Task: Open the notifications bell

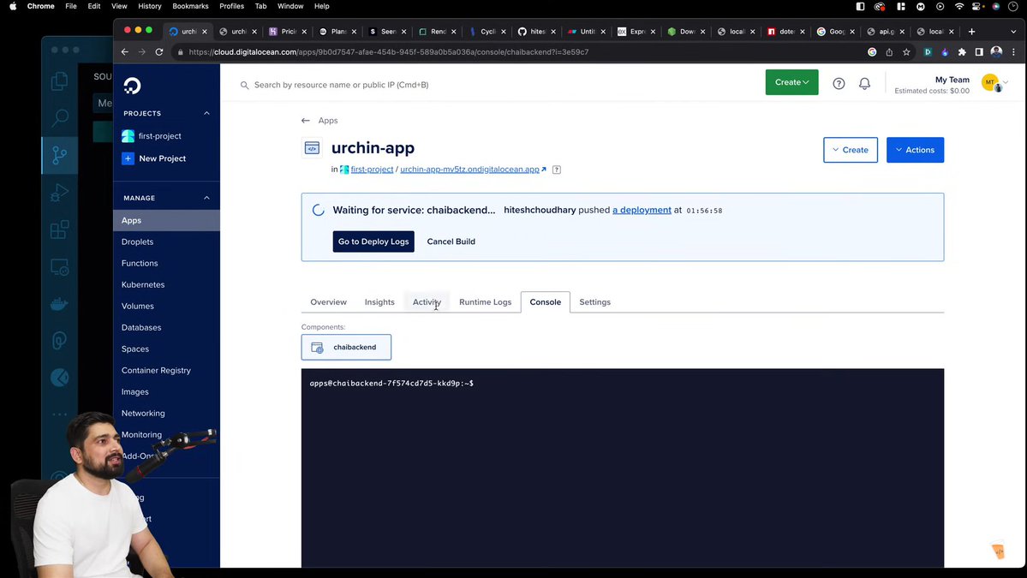Action: click(864, 84)
